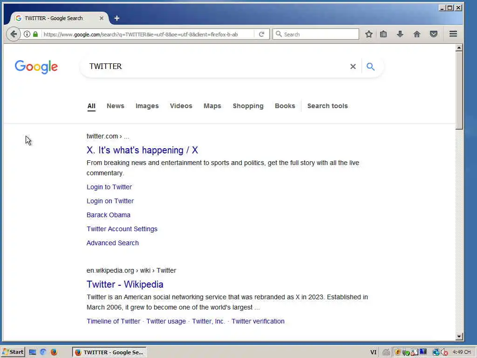Open the Windows Start menu

pyautogui.click(x=13, y=352)
